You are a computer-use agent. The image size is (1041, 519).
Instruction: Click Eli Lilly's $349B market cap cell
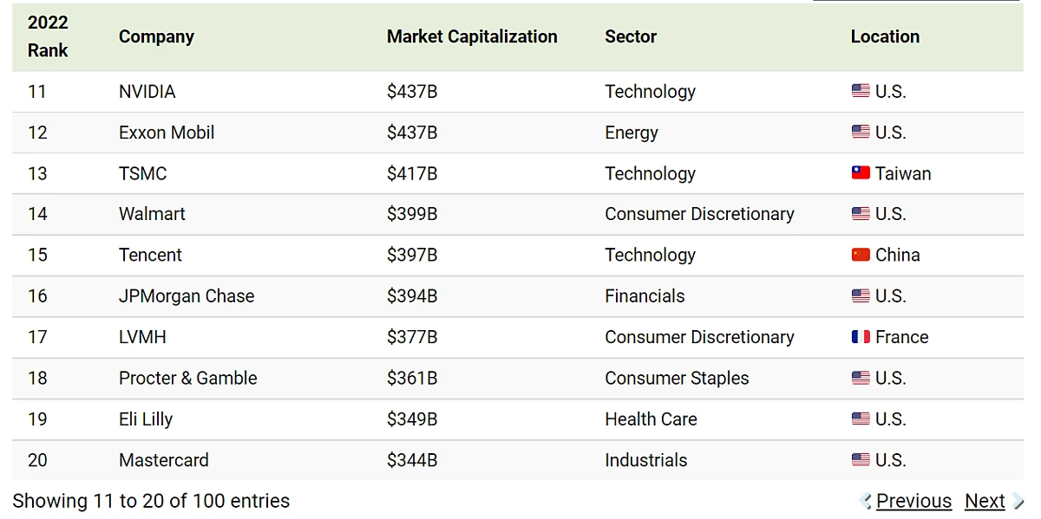(x=412, y=419)
